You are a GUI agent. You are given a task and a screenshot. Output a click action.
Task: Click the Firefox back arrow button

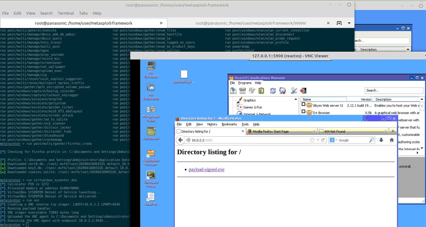pos(180,140)
